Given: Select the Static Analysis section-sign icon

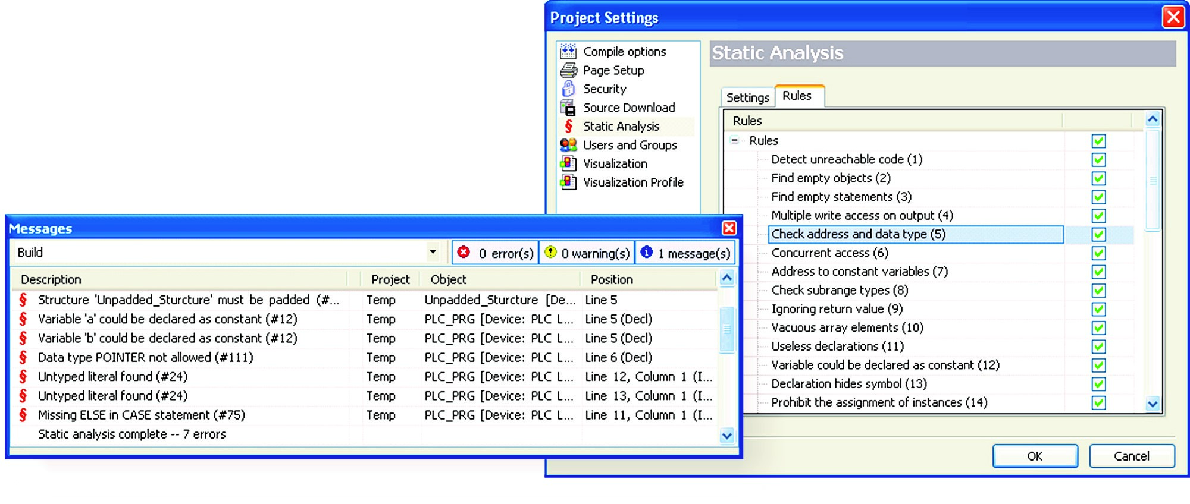Looking at the screenshot, I should click(569, 126).
